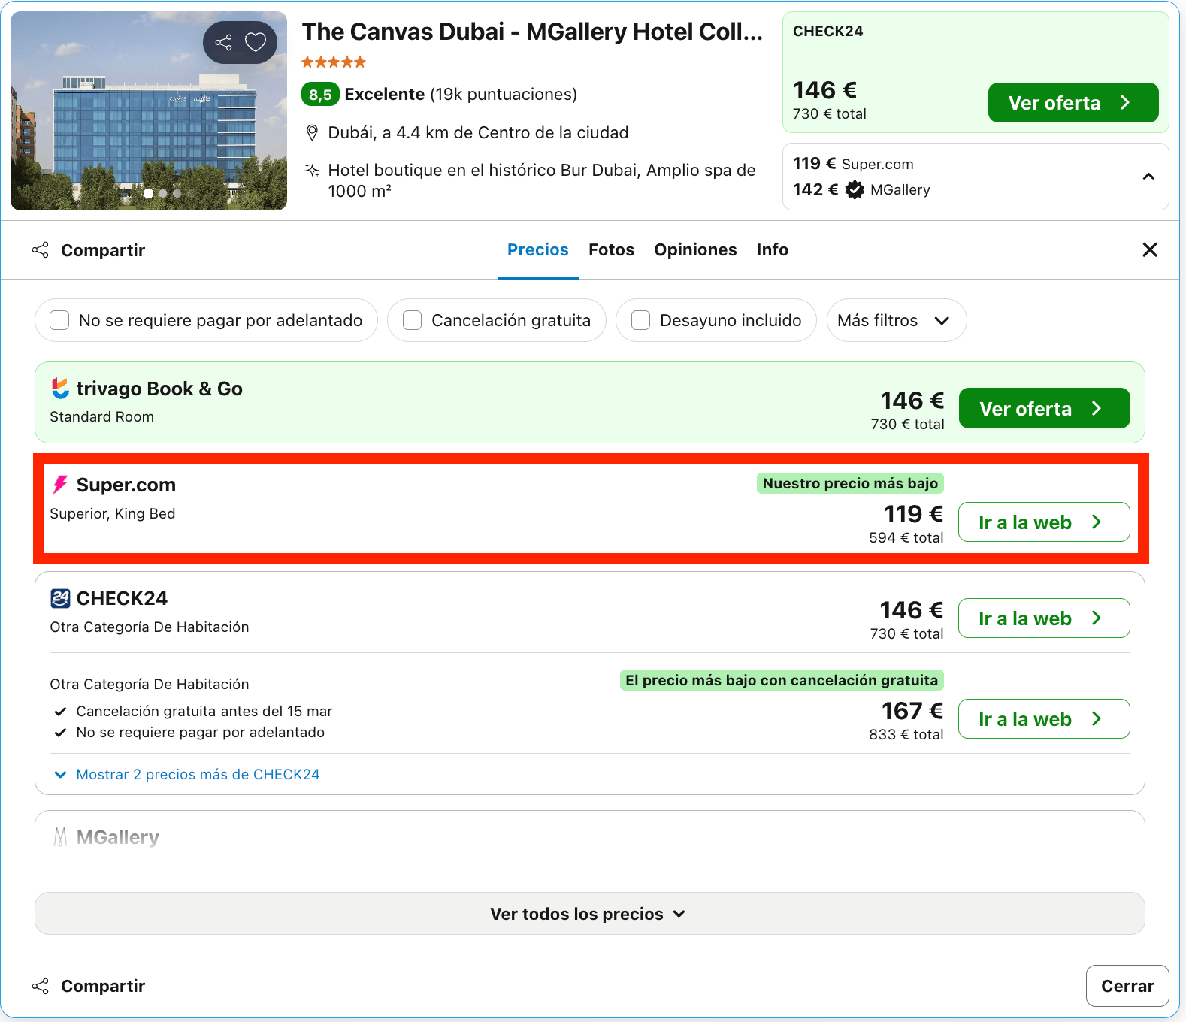Open the Opiniones tab
The image size is (1186, 1022).
click(x=695, y=249)
